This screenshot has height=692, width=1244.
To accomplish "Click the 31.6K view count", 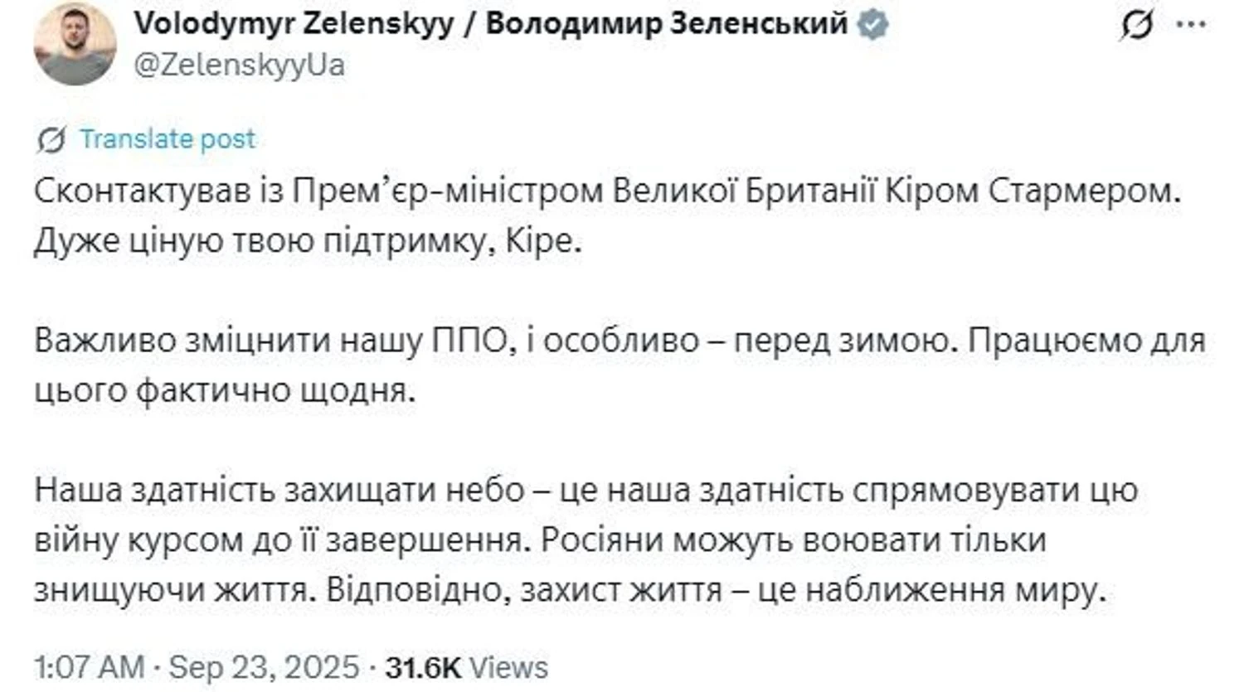I will pos(424,667).
